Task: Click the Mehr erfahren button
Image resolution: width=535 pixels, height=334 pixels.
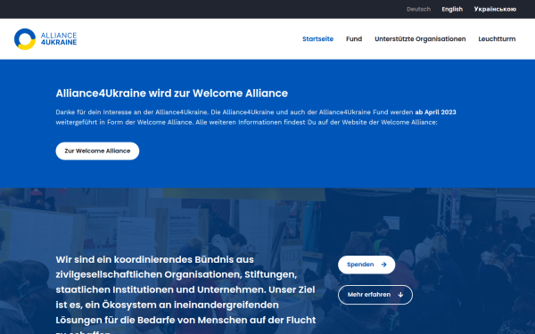Action: tap(375, 295)
